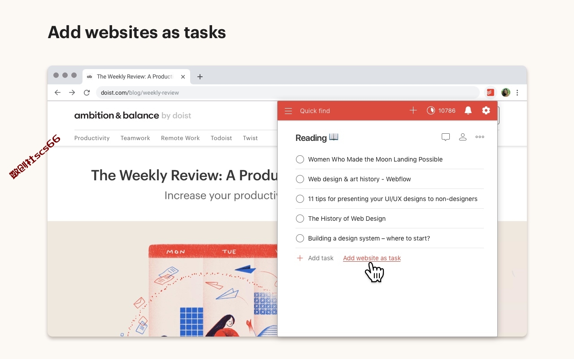574x359 pixels.
Task: Check off Building a design system task
Action: (x=300, y=238)
